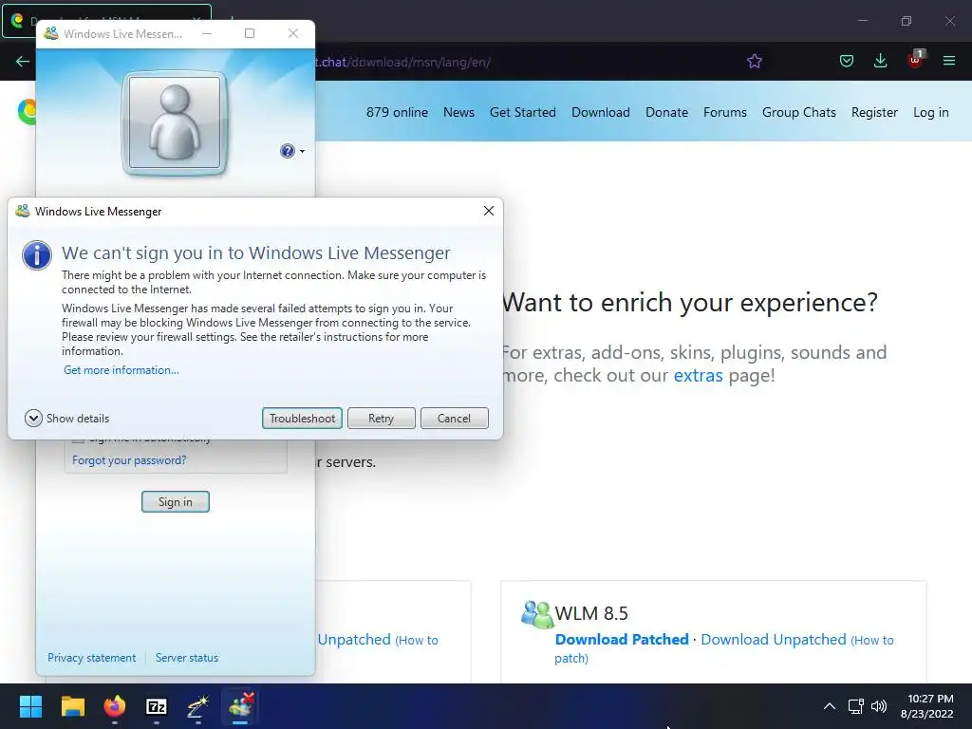Open Group Chats page
The image size is (972, 729).
click(x=799, y=112)
